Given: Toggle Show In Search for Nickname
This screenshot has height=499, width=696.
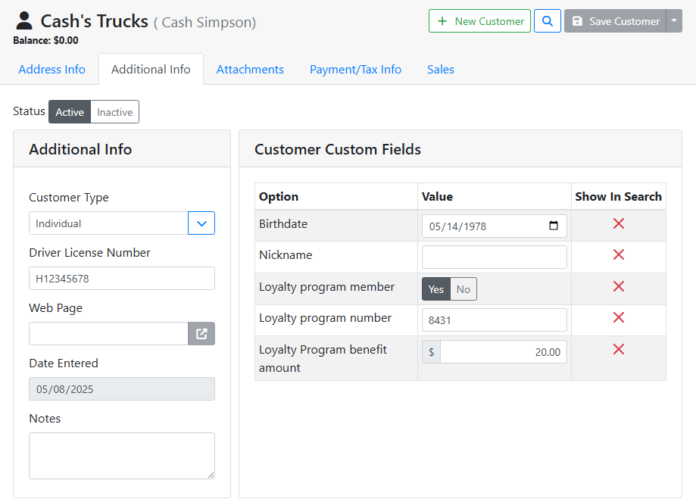Looking at the screenshot, I should click(618, 255).
